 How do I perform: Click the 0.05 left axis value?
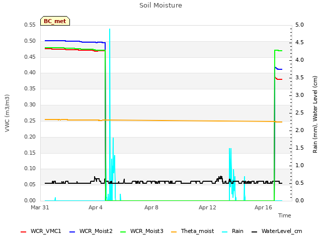30,184
